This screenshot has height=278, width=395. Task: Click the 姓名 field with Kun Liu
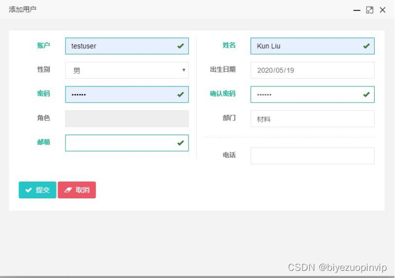[313, 46]
